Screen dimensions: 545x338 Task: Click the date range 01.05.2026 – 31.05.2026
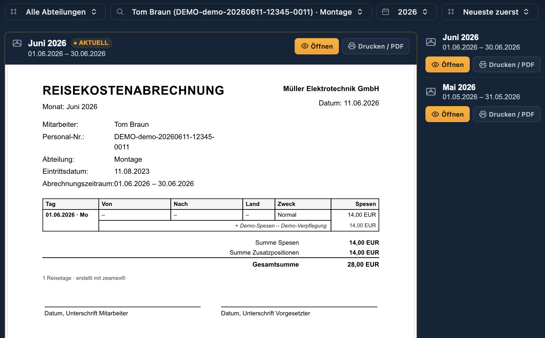click(481, 97)
